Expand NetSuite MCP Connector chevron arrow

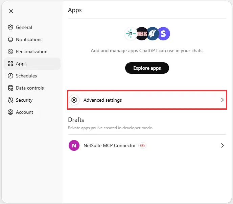coord(222,146)
